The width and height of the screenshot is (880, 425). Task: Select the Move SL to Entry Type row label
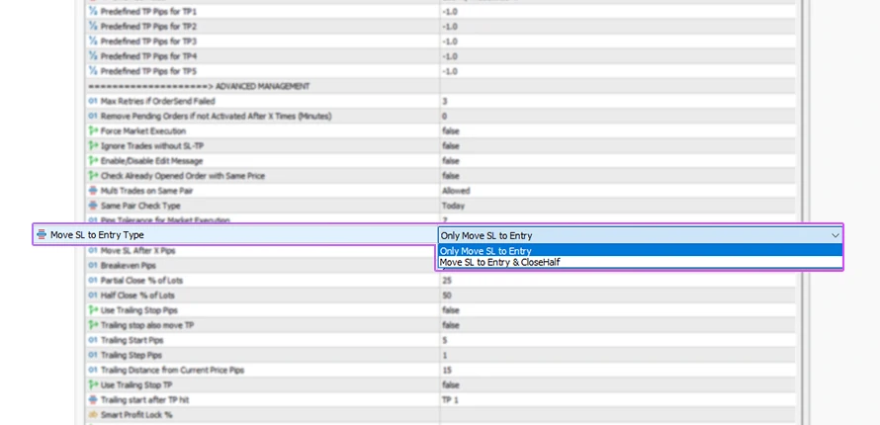pyautogui.click(x=97, y=235)
